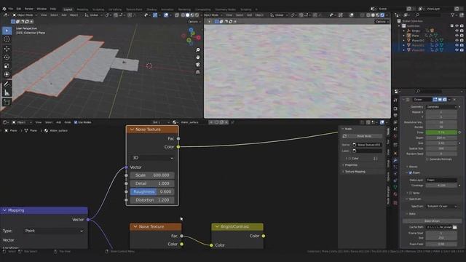
Task: Click the viewport zoom magnifier icon
Action: coord(198,50)
